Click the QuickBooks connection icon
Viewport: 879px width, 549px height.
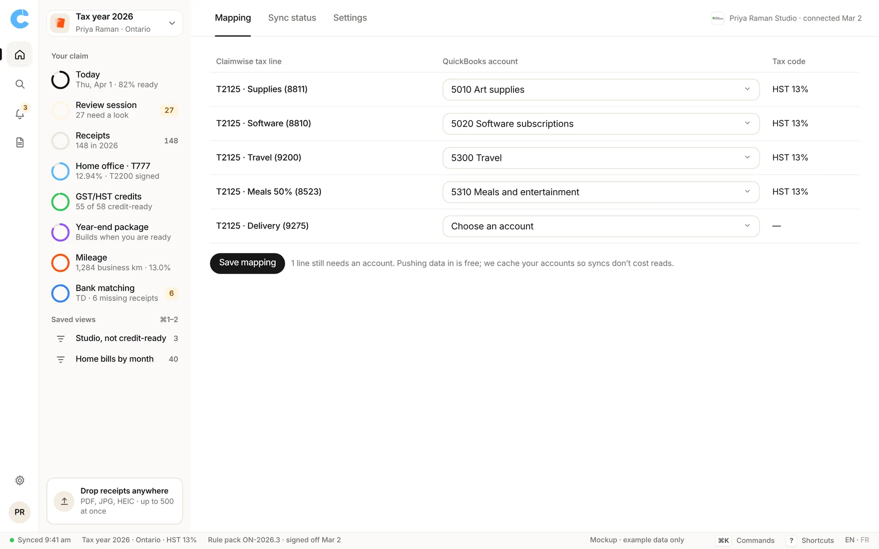[x=718, y=18]
